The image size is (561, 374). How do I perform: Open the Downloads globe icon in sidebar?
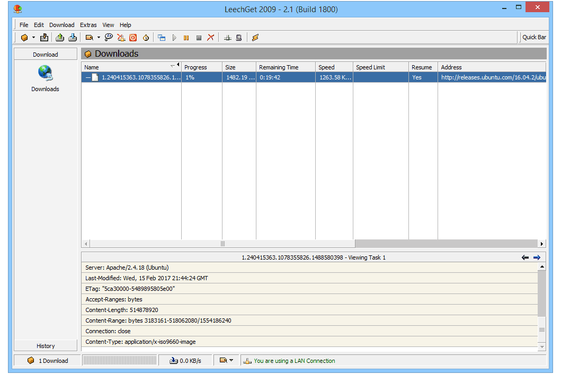point(45,73)
